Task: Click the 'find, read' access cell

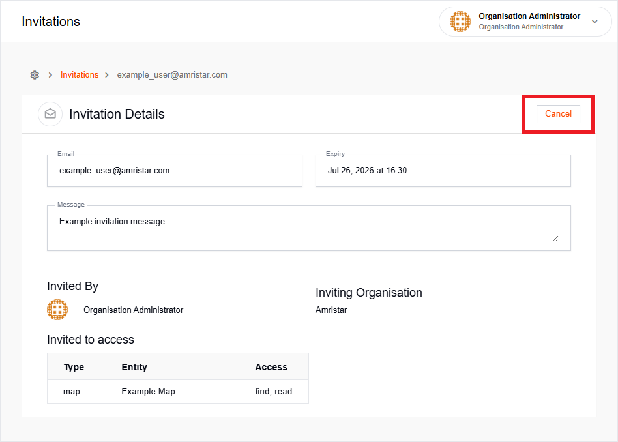Action: 274,392
